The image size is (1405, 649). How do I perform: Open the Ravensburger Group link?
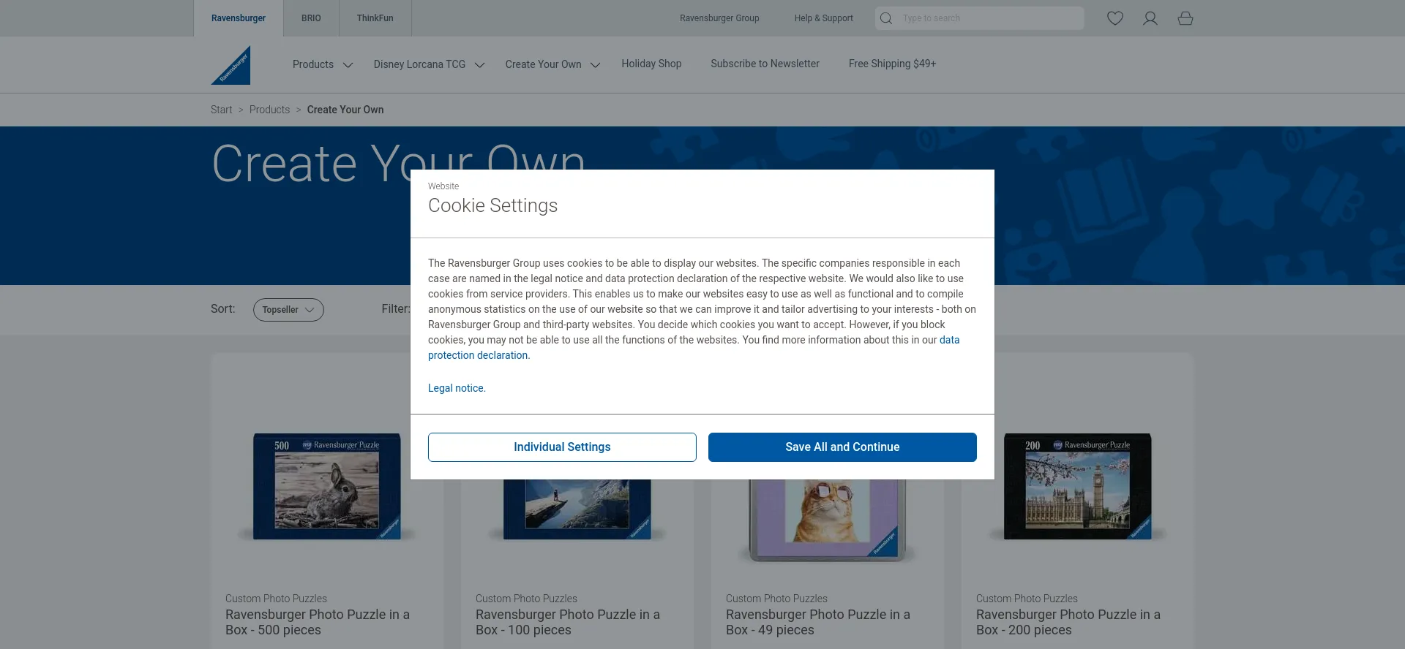[x=719, y=18]
